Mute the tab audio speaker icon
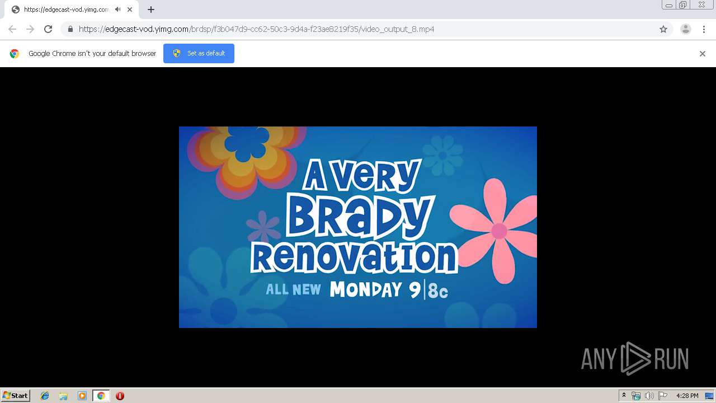716x403 pixels. (117, 10)
